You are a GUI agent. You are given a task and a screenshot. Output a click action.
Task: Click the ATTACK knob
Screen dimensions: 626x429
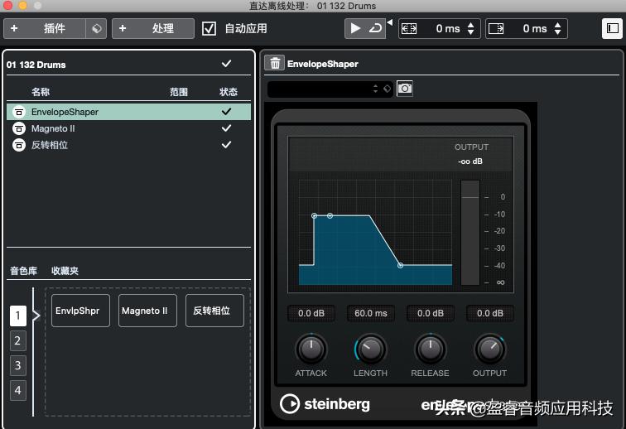(311, 349)
